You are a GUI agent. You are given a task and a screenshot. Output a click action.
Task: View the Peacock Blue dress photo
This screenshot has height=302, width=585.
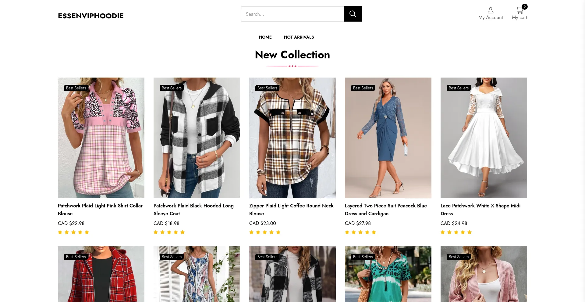tap(388, 138)
